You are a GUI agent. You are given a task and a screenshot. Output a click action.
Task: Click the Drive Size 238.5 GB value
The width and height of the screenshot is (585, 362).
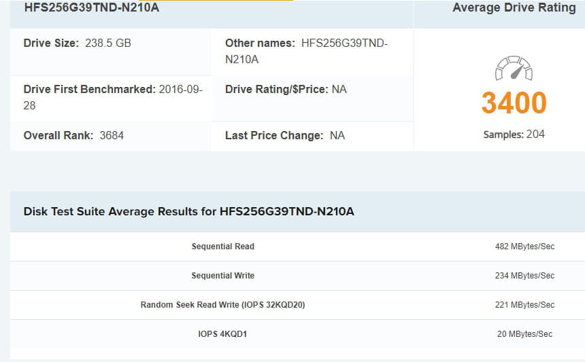[x=108, y=43]
